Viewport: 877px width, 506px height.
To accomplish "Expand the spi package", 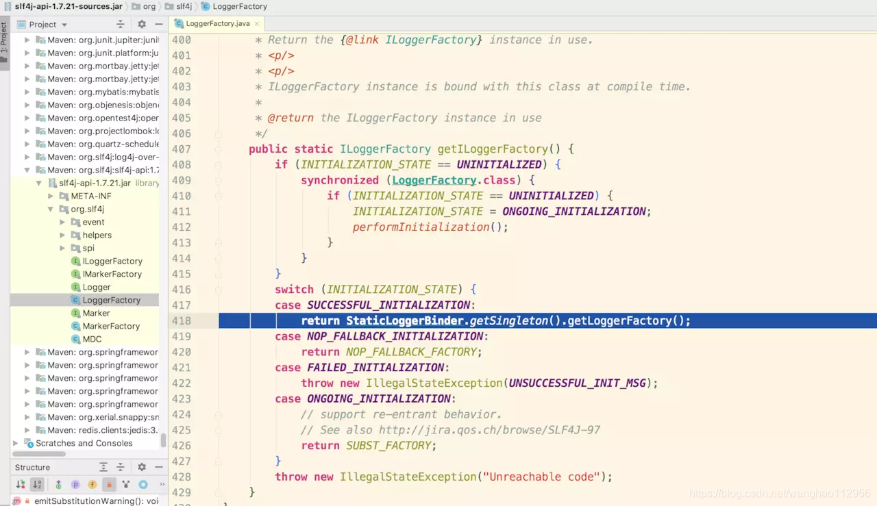I will click(62, 248).
